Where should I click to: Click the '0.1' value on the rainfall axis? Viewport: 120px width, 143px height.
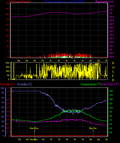[x=8, y=132]
